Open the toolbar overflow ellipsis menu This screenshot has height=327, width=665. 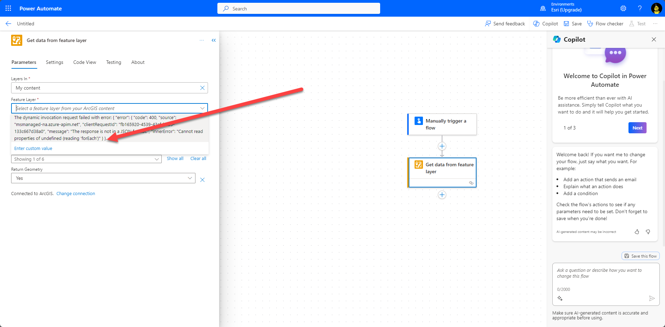point(655,24)
